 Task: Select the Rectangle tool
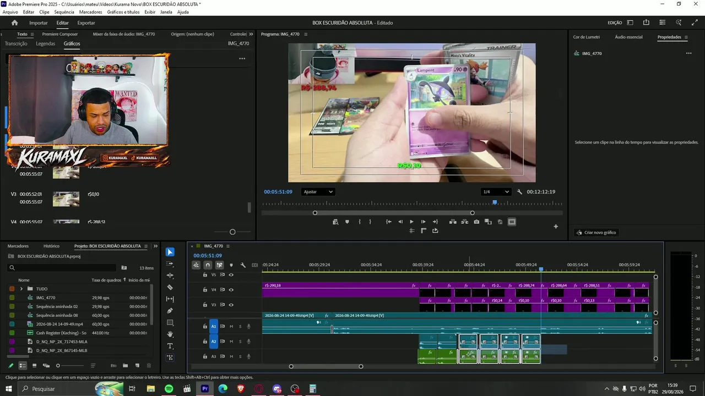[170, 323]
